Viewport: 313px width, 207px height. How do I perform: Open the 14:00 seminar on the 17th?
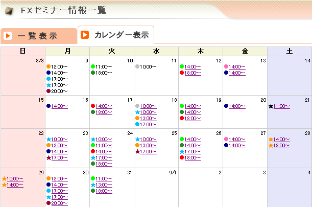pos(104,106)
